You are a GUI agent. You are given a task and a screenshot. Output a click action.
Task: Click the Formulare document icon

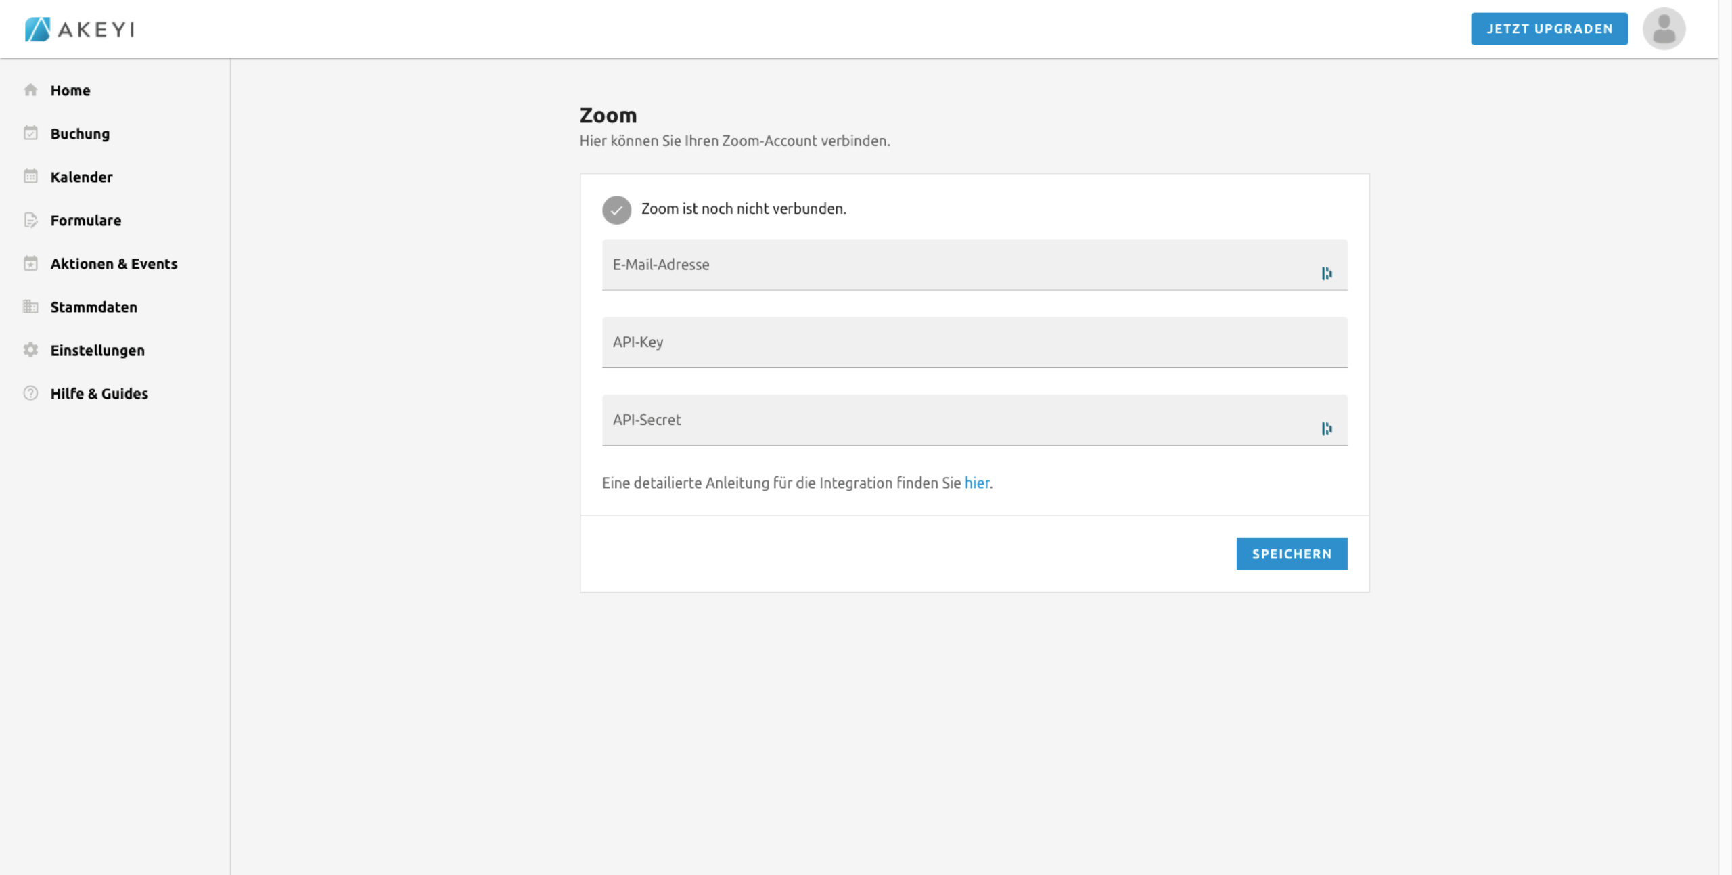tap(30, 220)
